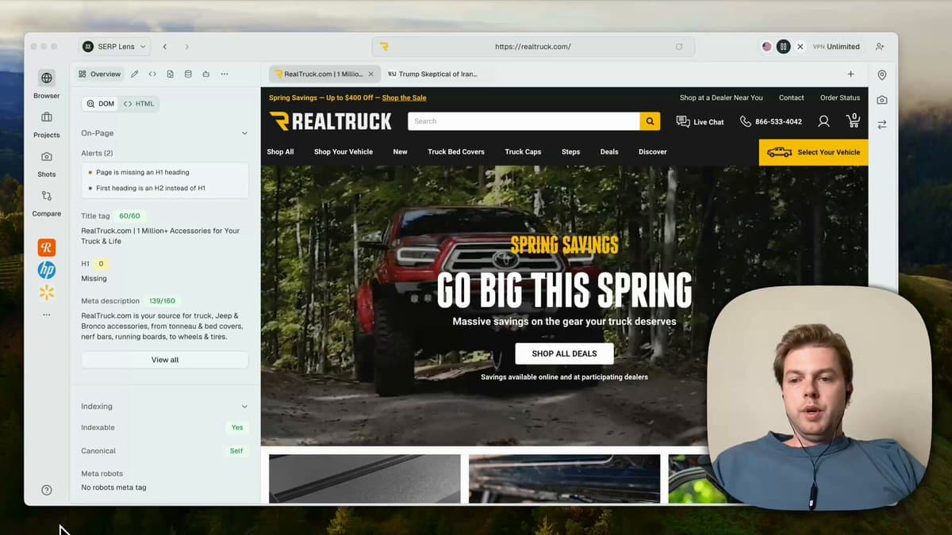Open Shop Your Vehicle menu
Screen dimensions: 952x535
(344, 151)
